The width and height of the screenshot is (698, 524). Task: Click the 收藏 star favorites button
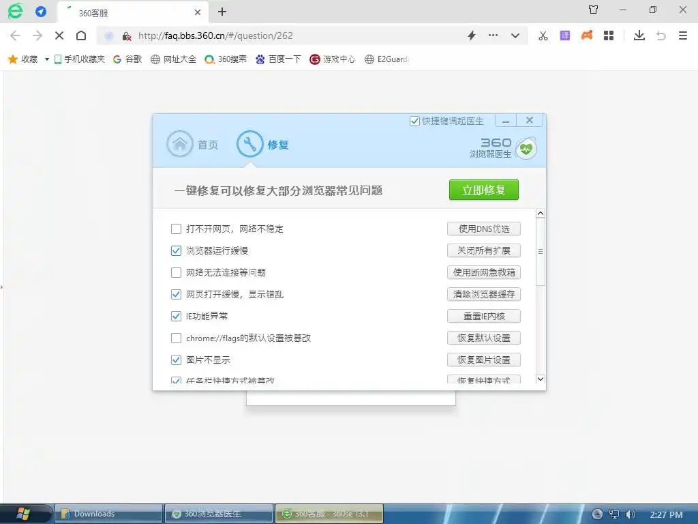pos(23,59)
